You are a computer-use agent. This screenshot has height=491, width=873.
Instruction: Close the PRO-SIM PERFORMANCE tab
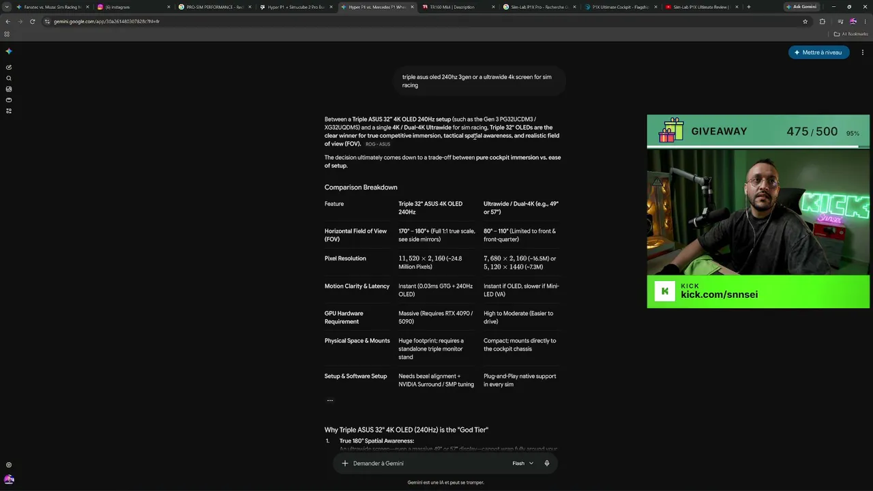point(250,7)
